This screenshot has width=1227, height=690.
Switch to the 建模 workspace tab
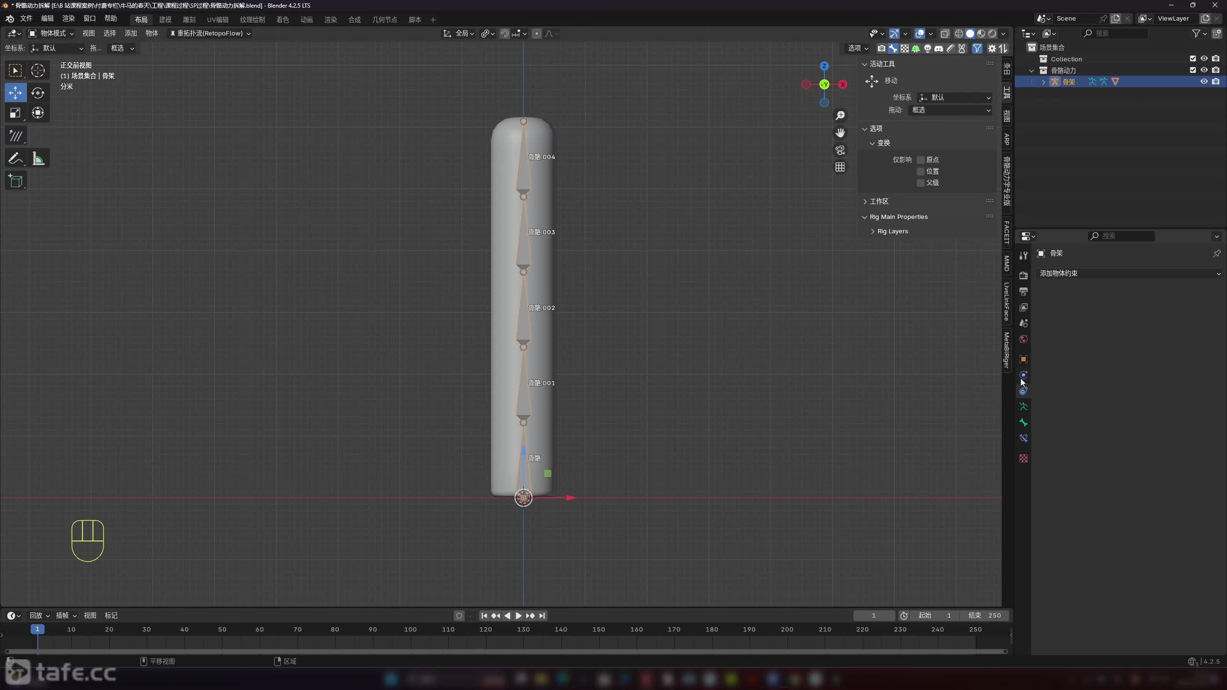coord(165,20)
